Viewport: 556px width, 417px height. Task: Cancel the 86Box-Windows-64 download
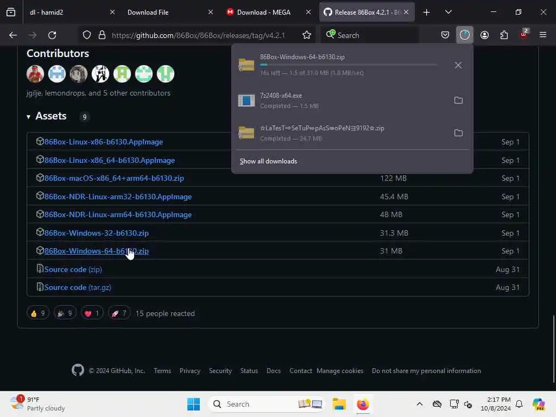[x=458, y=65]
